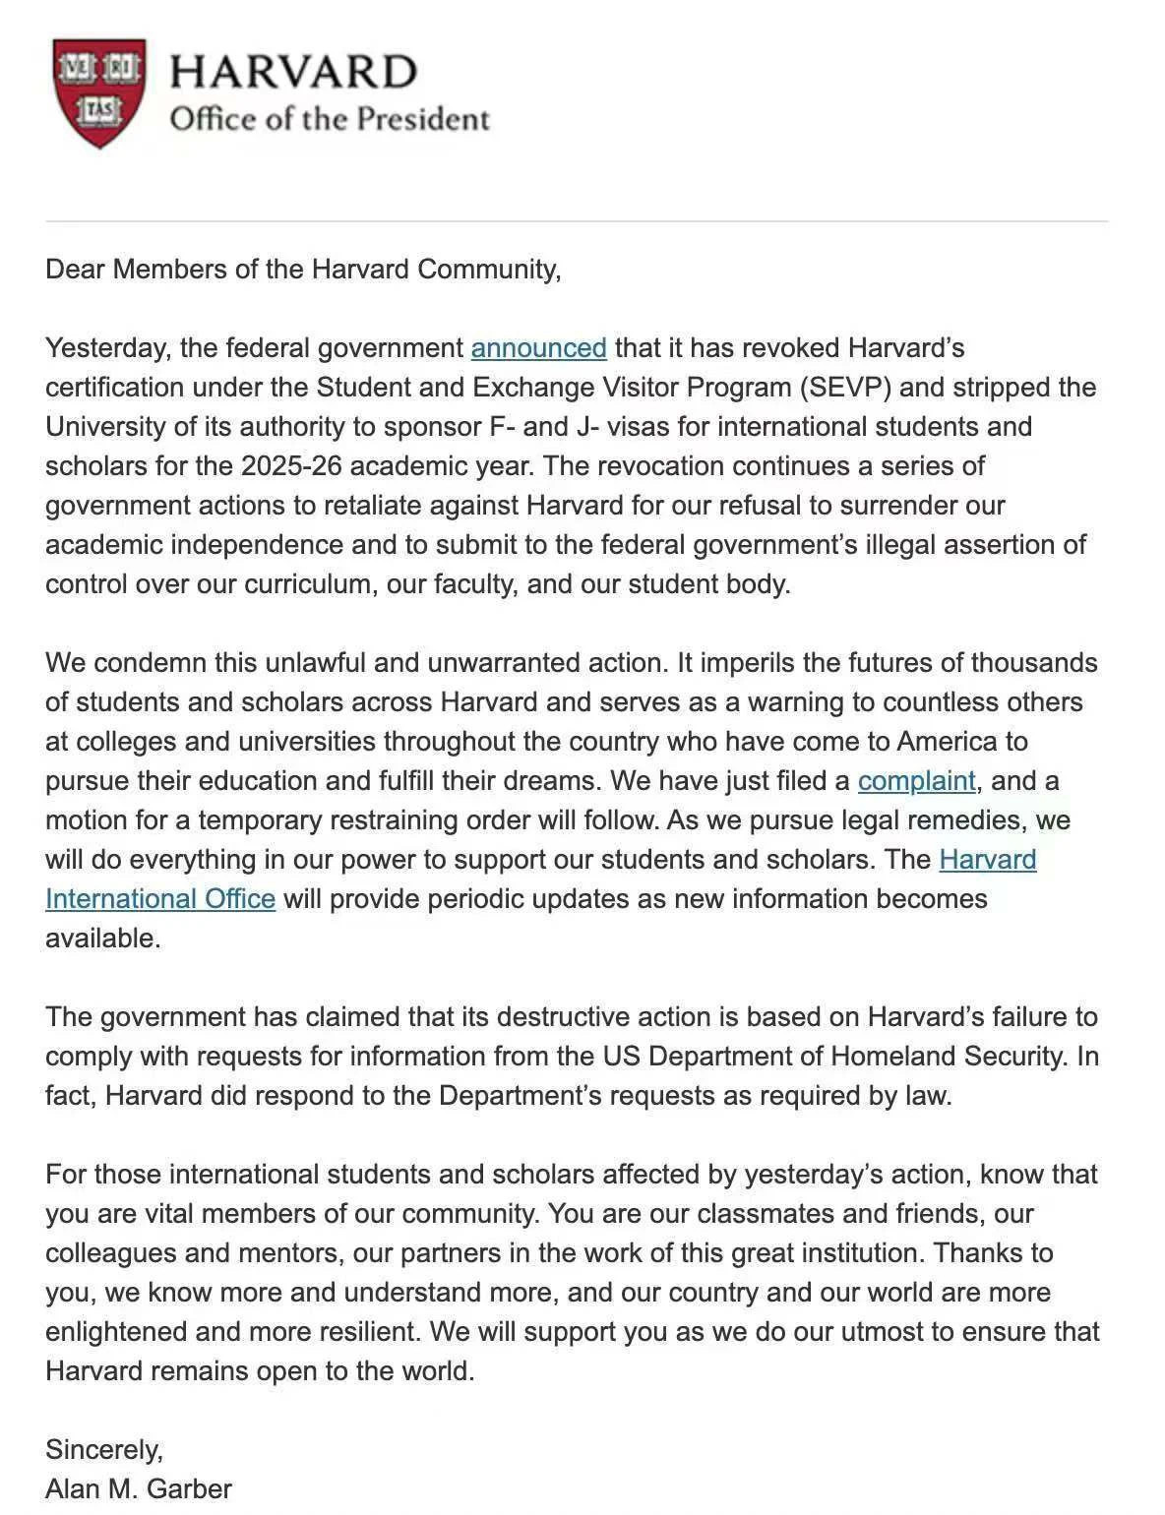Image resolution: width=1165 pixels, height=1515 pixels.
Task: Click the "Alan M. Garber" signature
Action: (139, 1489)
